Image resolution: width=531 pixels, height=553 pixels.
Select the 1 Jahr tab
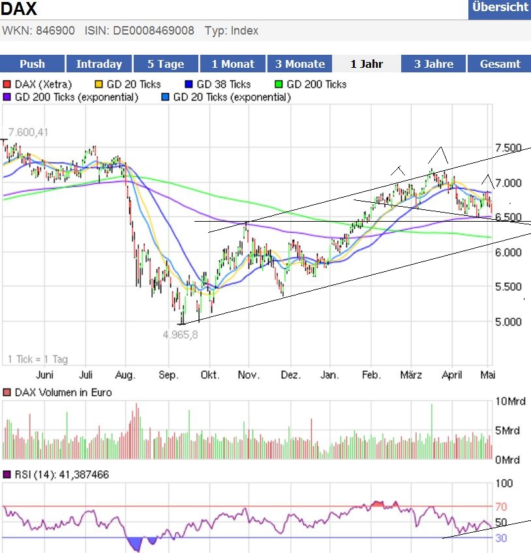pos(367,64)
